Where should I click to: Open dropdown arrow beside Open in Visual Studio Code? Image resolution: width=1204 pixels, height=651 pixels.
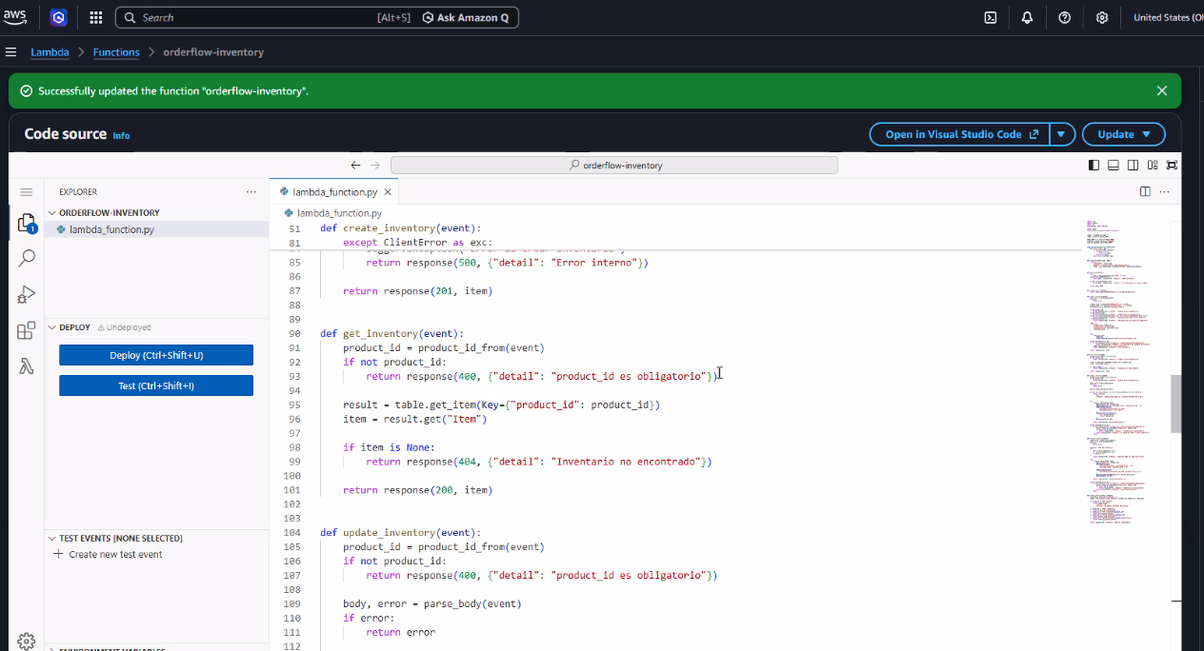click(1063, 134)
